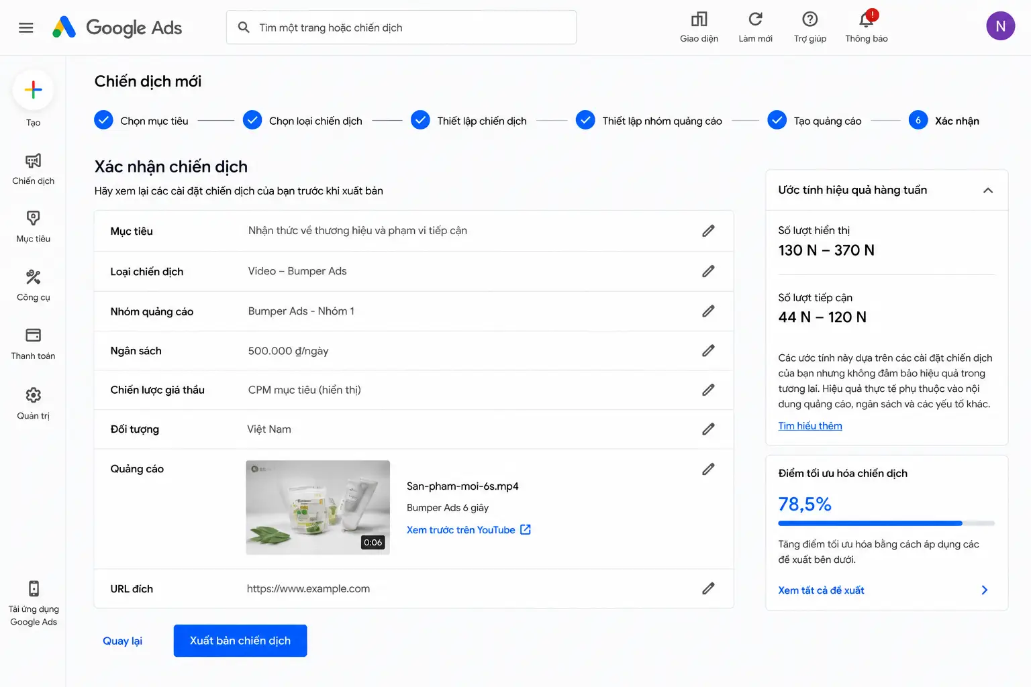
Task: Edit the Mục tiêu row
Action: 708,231
